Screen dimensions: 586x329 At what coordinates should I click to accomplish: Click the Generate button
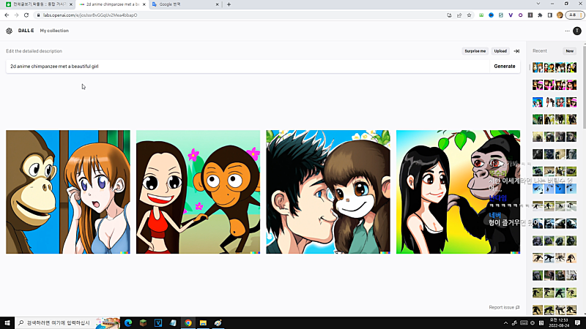point(505,66)
